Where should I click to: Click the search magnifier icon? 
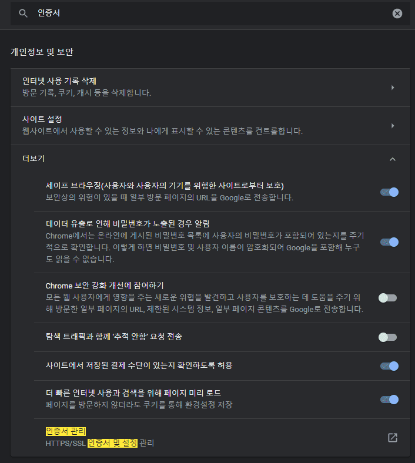tap(23, 14)
